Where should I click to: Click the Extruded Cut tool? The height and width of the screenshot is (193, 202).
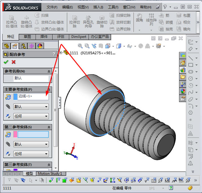tap(75, 20)
